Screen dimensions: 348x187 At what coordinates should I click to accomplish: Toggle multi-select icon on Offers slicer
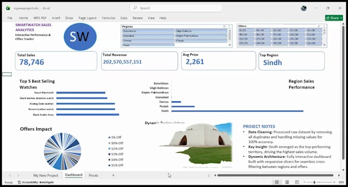coord(319,26)
